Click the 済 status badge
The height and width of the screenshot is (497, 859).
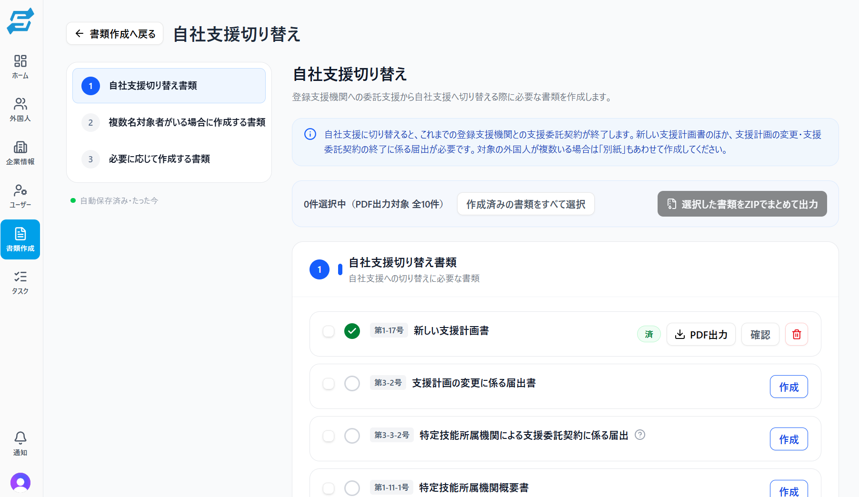point(649,334)
